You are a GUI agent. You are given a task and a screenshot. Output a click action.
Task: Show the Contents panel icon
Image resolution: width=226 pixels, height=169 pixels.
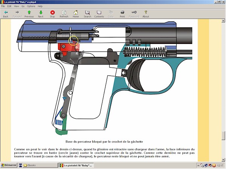tap(99, 12)
